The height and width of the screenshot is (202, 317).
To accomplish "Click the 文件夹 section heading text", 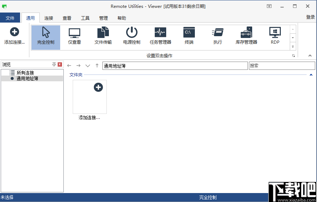I will pos(76,75).
